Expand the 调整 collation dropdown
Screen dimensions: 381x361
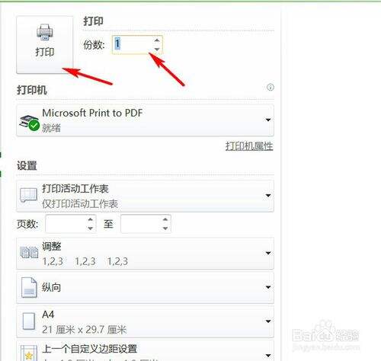[268, 253]
